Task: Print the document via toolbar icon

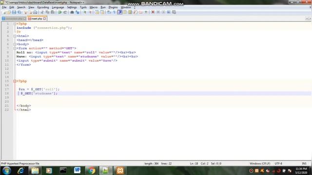Action: coord(35,12)
